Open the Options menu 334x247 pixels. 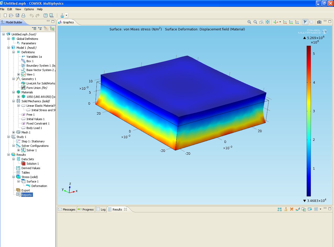(x=29, y=9)
